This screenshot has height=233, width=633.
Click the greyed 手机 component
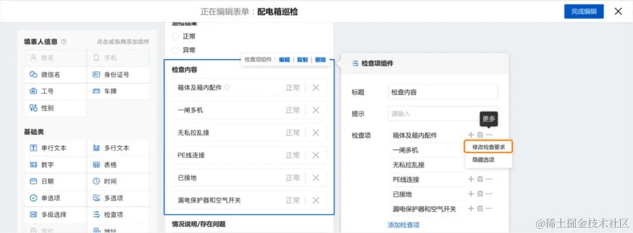pyautogui.click(x=118, y=58)
